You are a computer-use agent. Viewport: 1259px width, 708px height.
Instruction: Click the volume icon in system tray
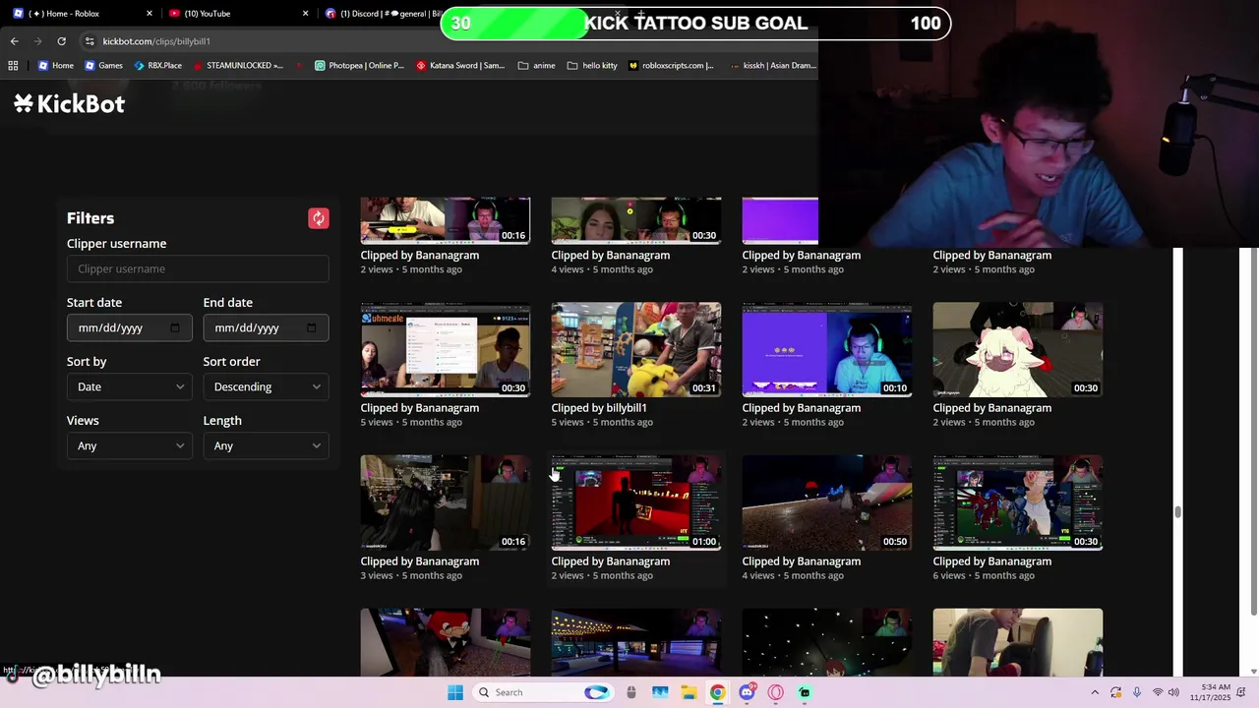coord(1173,692)
